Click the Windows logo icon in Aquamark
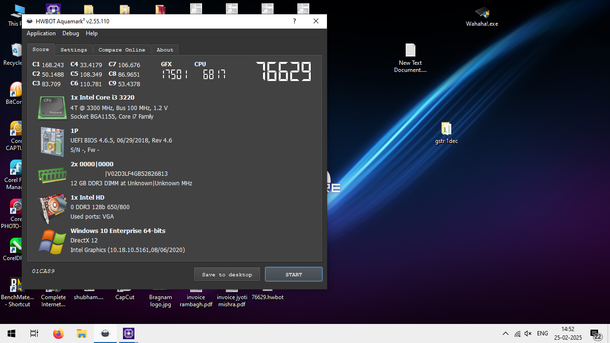This screenshot has height=343, width=610. (52, 242)
